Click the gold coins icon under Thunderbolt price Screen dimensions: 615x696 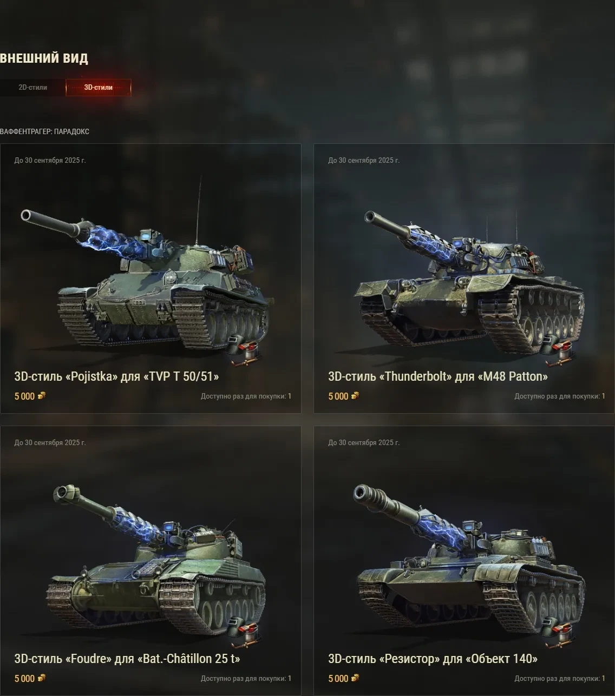click(x=355, y=396)
